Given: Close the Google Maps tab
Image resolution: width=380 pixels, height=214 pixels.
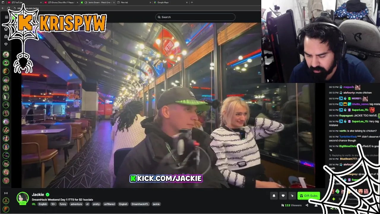Looking at the screenshot, I should click(187, 2).
